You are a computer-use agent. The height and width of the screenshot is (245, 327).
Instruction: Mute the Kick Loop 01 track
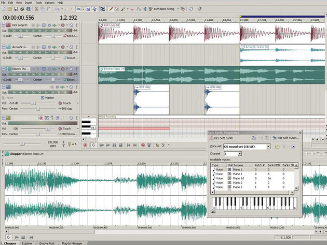coord(71,25)
